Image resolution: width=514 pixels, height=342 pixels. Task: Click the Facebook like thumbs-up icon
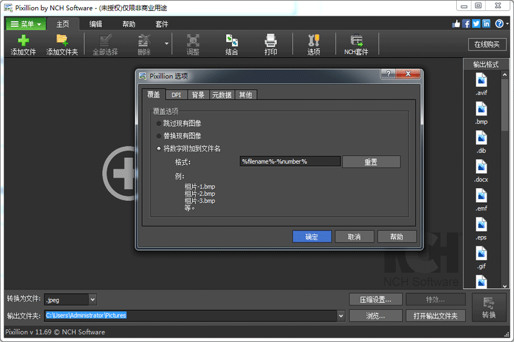click(457, 24)
